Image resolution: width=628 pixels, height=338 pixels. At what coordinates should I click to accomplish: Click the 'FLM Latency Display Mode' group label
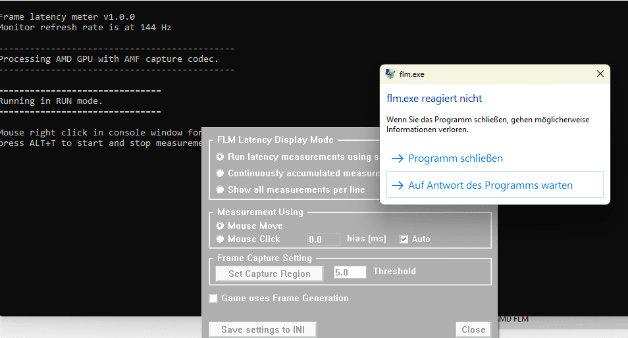click(275, 139)
